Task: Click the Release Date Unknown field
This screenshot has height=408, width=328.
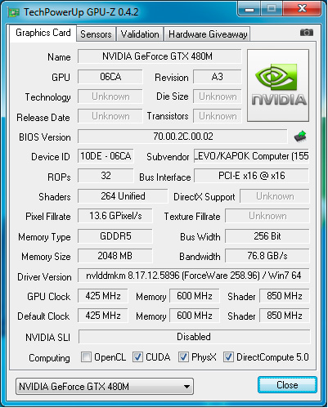Action: (110, 116)
